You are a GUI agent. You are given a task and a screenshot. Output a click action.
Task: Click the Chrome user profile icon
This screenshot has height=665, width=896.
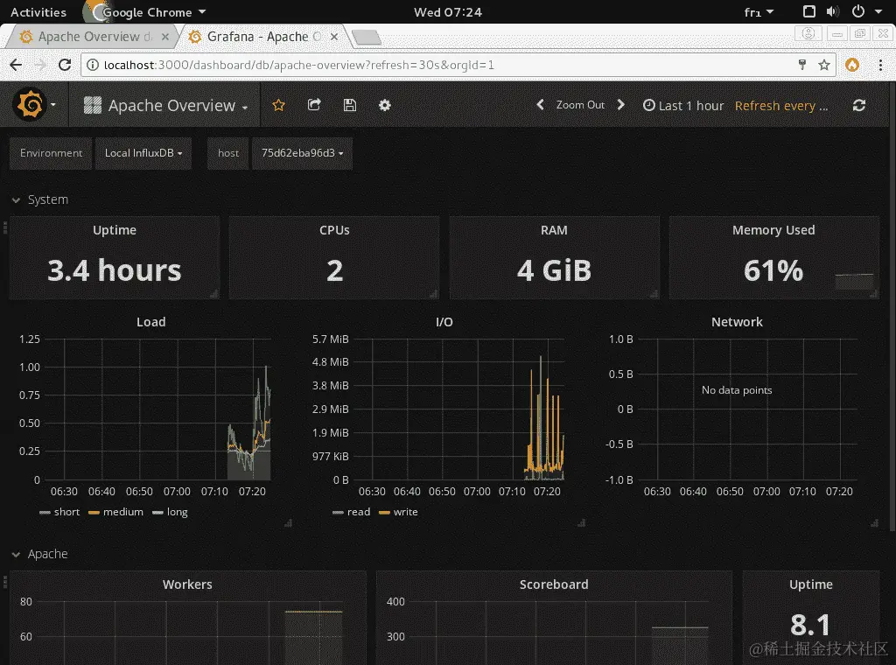pyautogui.click(x=808, y=34)
